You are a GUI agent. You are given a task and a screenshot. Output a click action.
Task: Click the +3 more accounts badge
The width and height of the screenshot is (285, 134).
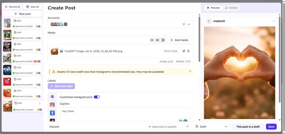point(66,24)
